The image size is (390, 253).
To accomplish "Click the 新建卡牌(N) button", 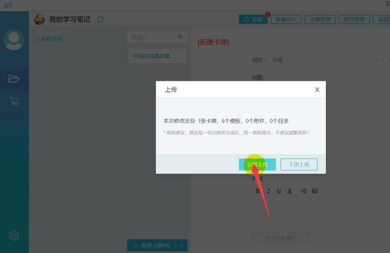I will (x=151, y=245).
